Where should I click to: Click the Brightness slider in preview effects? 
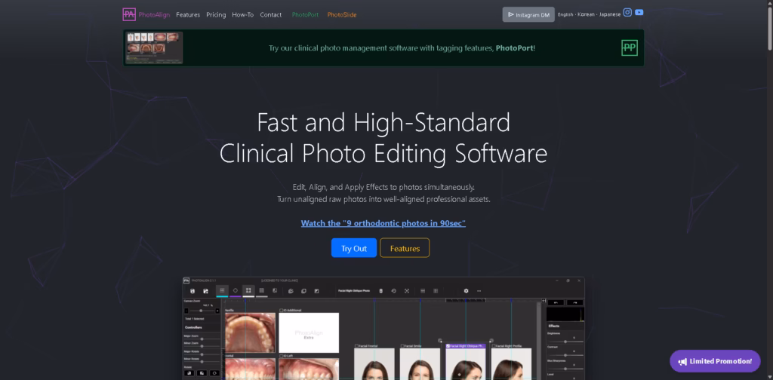(565, 342)
